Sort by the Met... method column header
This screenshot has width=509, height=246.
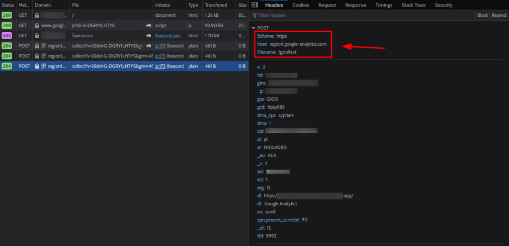pos(24,5)
